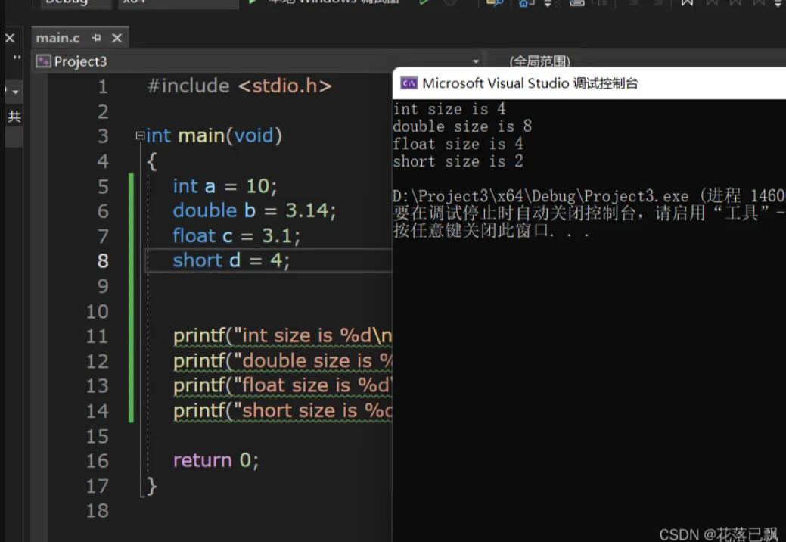Image resolution: width=786 pixels, height=542 pixels.
Task: Place cursor on int a = 10; line
Action: [225, 186]
